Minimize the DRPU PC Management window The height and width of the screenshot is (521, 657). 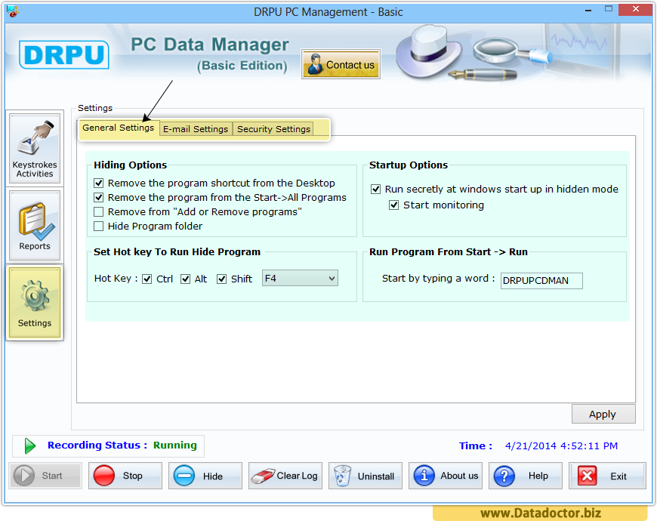pos(588,10)
